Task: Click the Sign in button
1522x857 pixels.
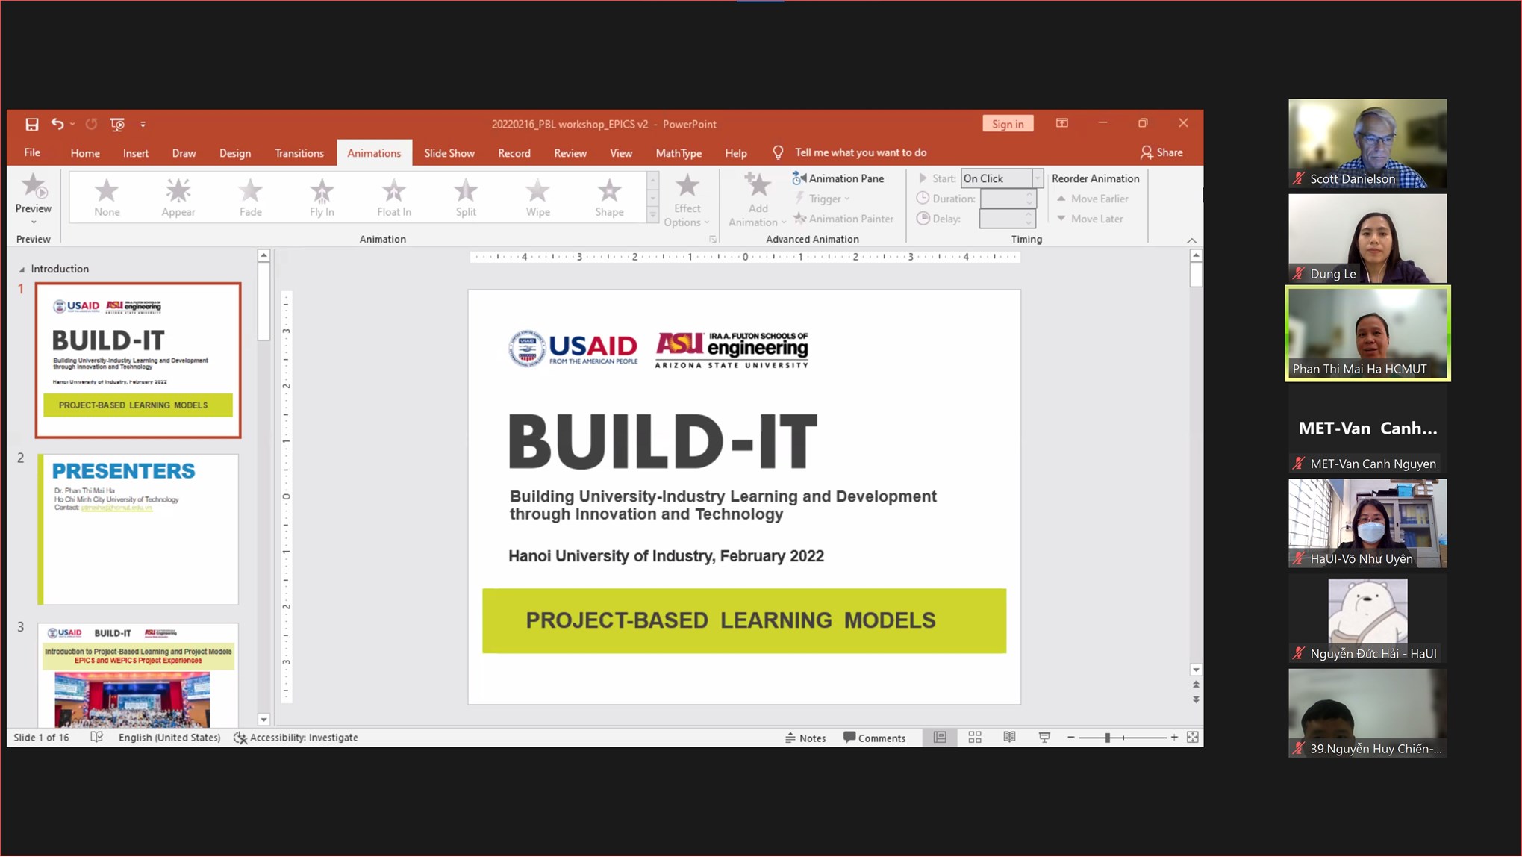Action: 1007,123
